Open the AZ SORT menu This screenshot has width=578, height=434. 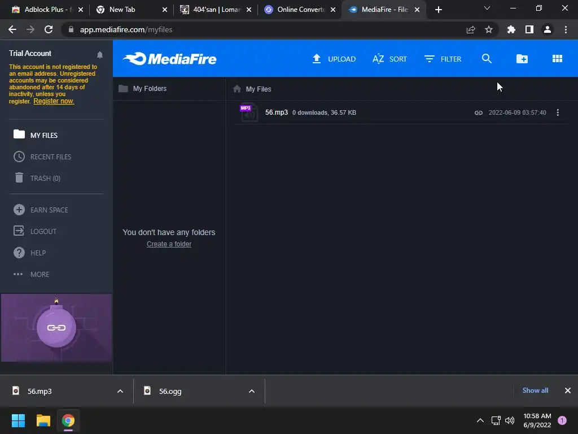389,59
